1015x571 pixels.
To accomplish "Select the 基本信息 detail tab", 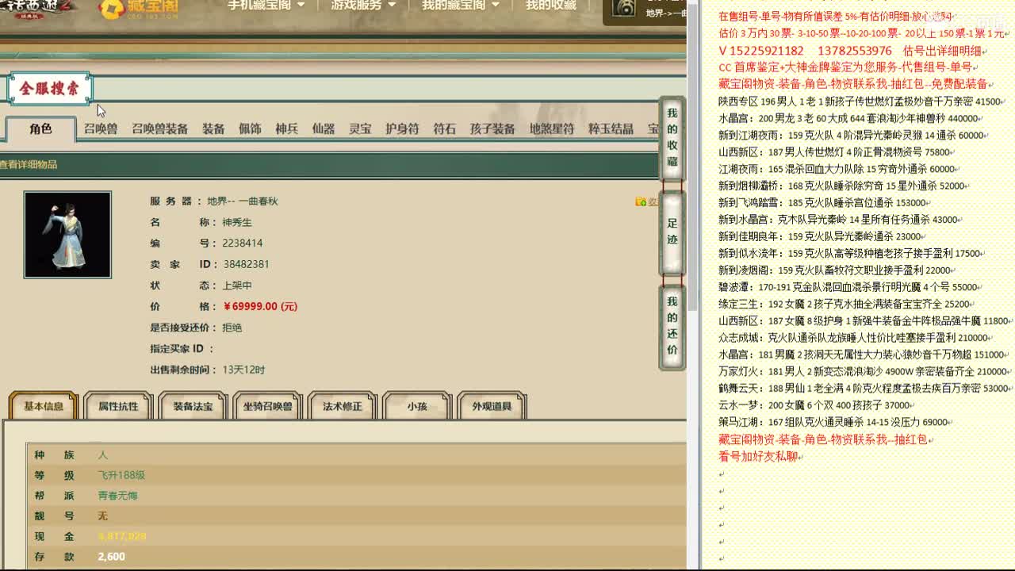I will click(x=44, y=406).
